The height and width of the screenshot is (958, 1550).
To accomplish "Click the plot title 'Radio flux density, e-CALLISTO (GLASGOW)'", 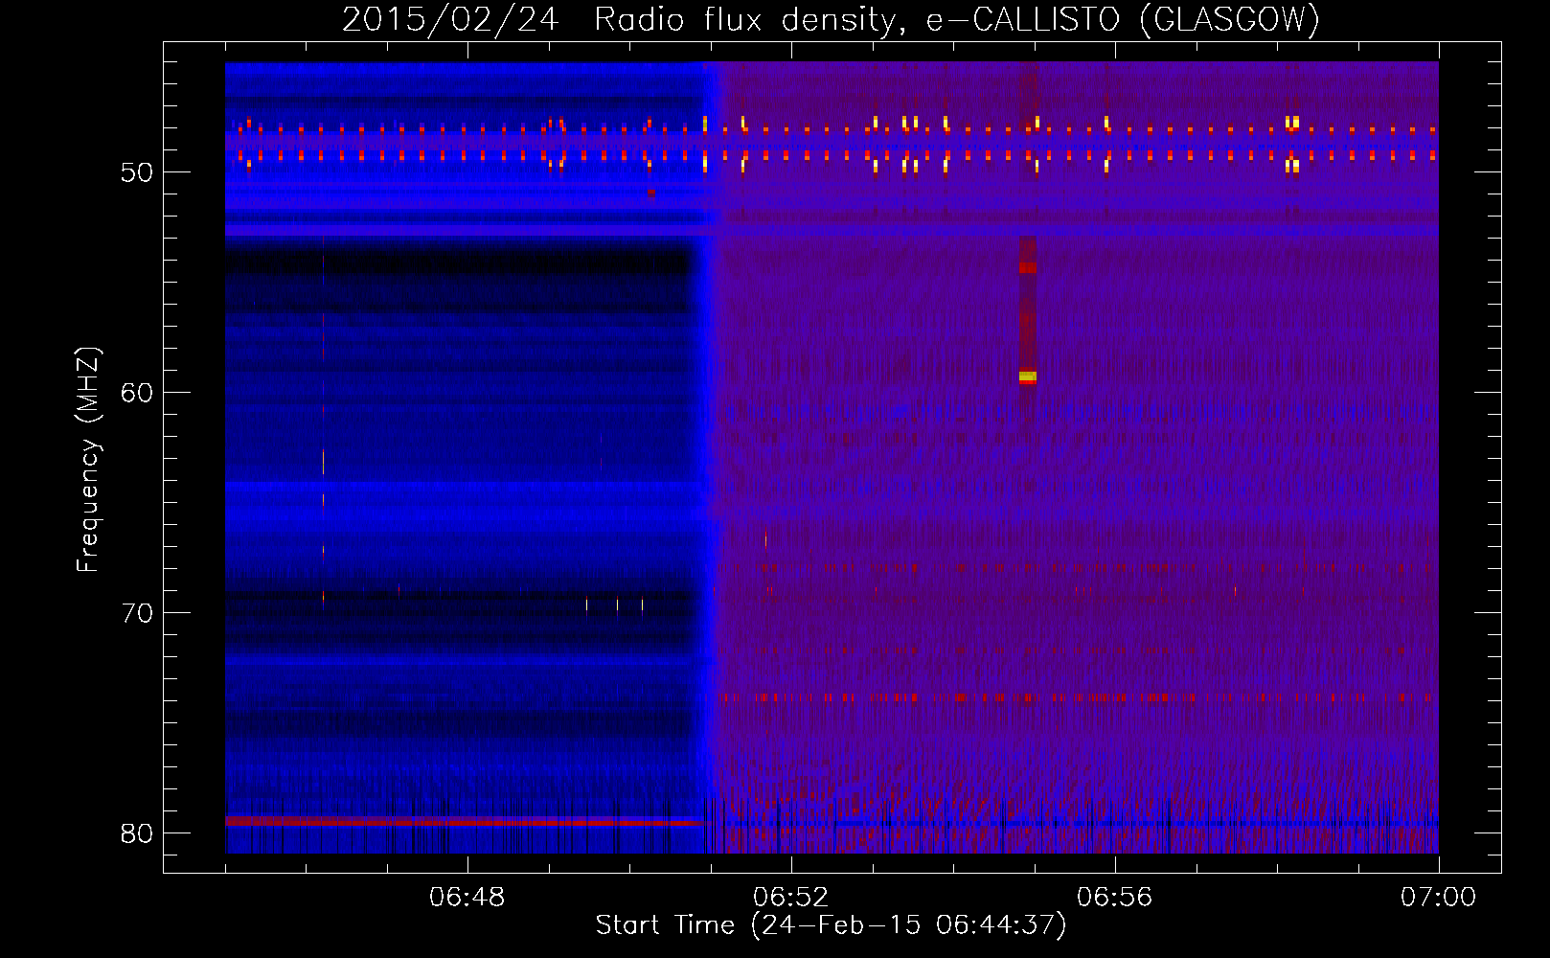I will point(957,19).
